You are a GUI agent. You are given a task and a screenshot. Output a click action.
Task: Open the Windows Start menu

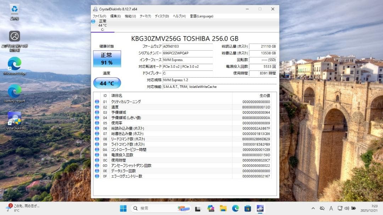point(123,208)
